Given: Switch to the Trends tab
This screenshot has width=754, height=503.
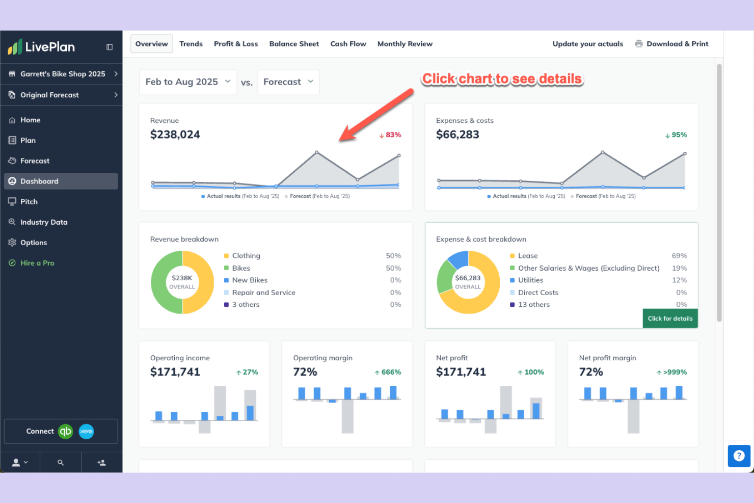Looking at the screenshot, I should coord(191,44).
